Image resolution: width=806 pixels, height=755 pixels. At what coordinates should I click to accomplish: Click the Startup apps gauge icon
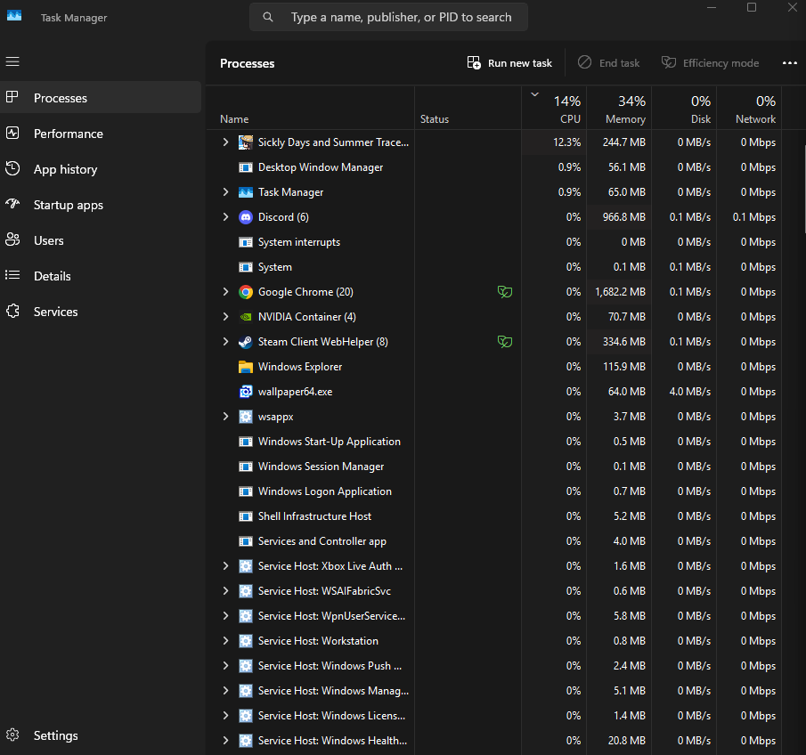click(x=12, y=204)
